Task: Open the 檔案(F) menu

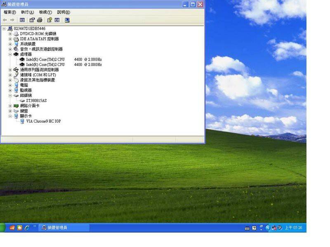Action: [9, 12]
